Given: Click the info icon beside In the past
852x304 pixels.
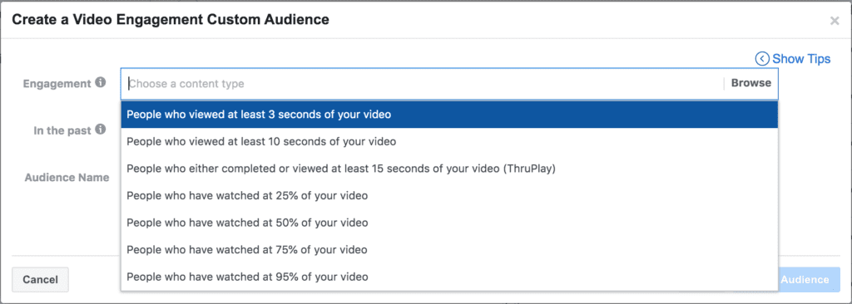Looking at the screenshot, I should pyautogui.click(x=100, y=130).
